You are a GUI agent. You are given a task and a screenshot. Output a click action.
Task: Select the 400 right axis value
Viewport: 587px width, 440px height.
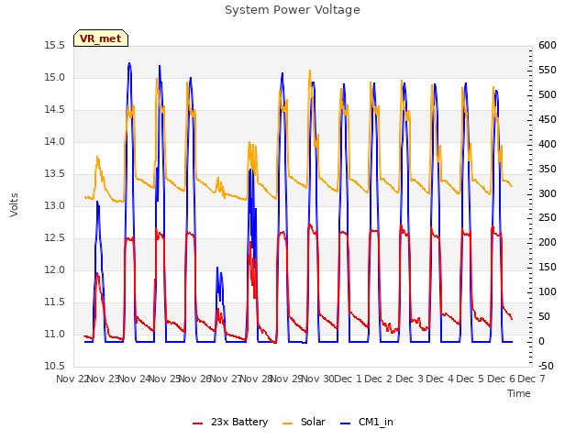548,145
